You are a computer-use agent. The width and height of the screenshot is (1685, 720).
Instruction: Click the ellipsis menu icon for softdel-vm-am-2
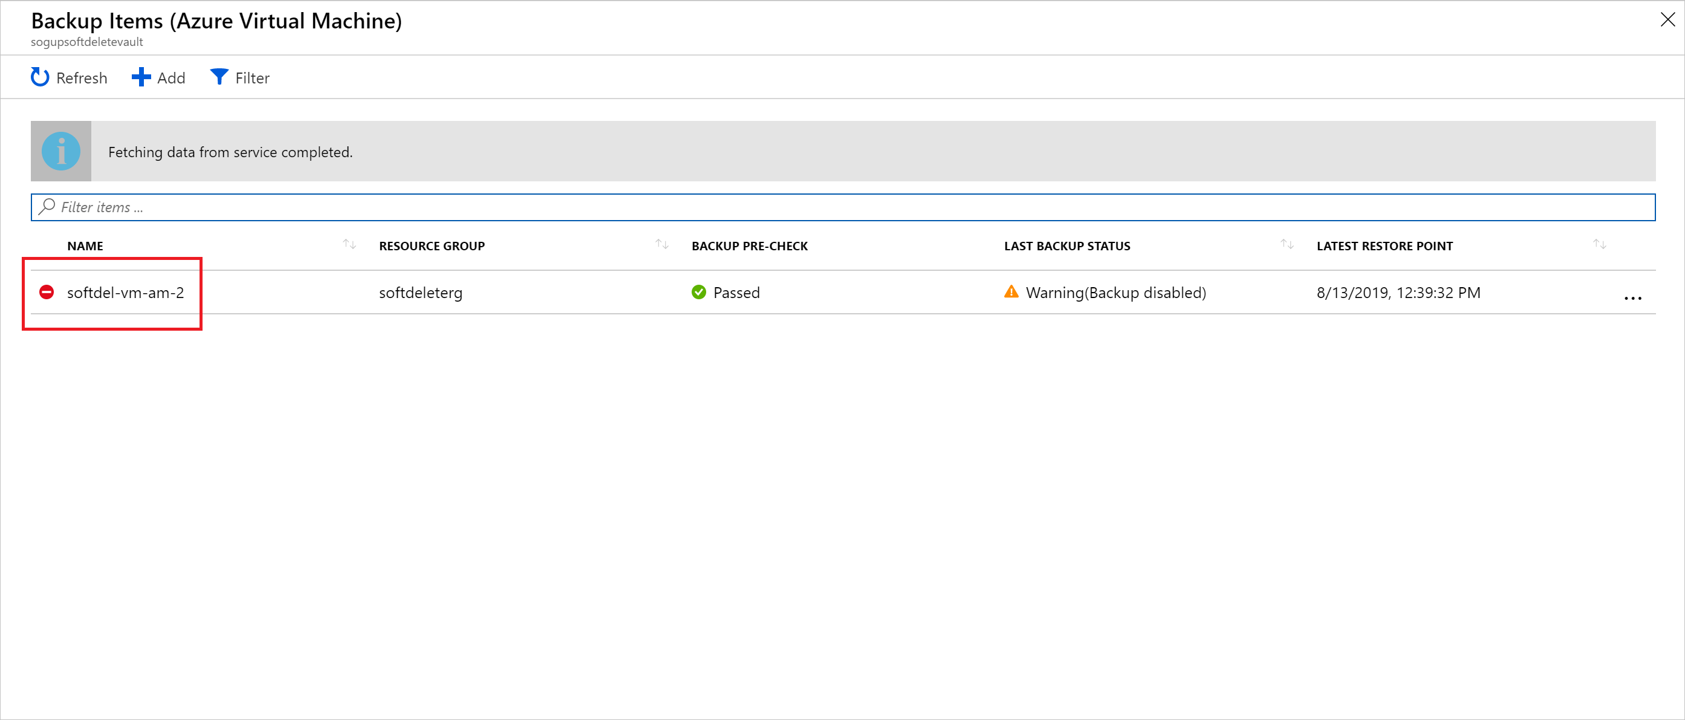click(x=1632, y=293)
